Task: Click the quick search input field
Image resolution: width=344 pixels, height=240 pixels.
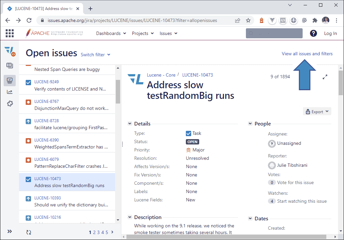Action: tap(274, 33)
